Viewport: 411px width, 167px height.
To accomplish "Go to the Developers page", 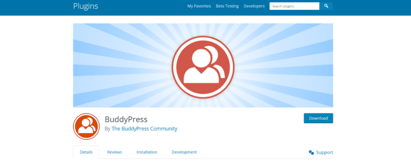I will [254, 6].
